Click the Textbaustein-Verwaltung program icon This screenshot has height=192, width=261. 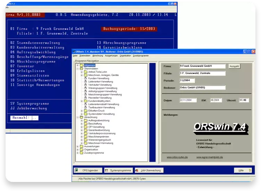tap(86, 107)
